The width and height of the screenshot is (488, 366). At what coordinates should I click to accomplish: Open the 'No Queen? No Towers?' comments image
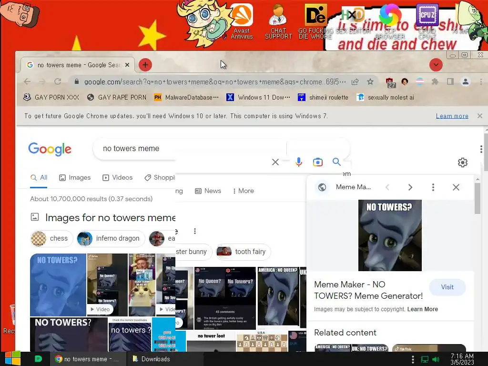pos(225,298)
